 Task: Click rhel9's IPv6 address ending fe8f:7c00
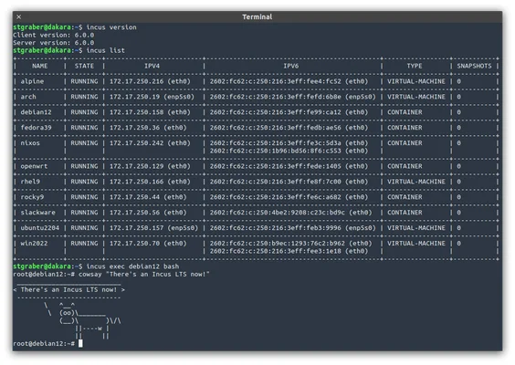click(x=276, y=182)
